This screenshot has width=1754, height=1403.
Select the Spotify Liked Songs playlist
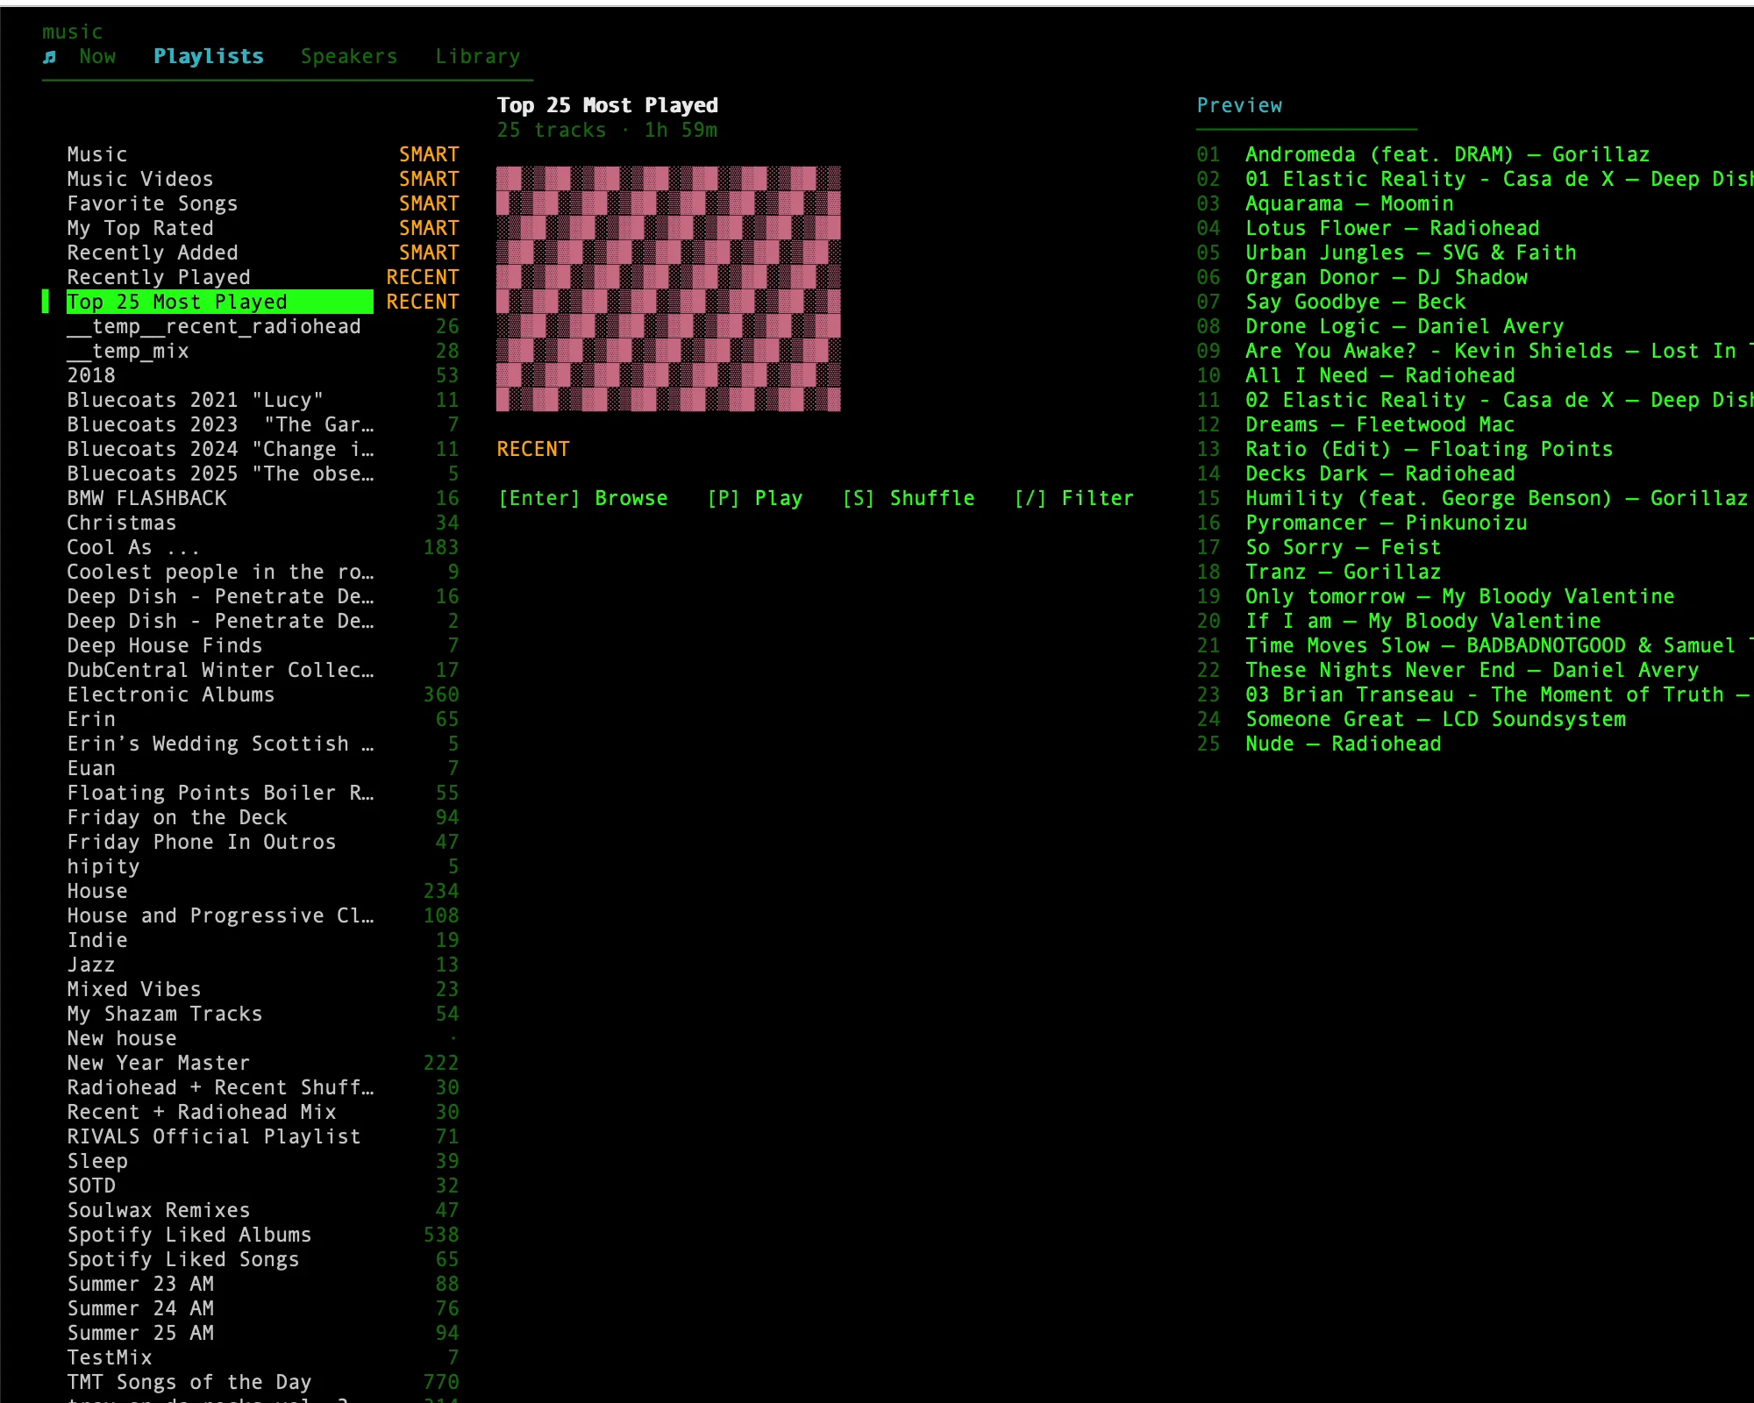(263, 1259)
